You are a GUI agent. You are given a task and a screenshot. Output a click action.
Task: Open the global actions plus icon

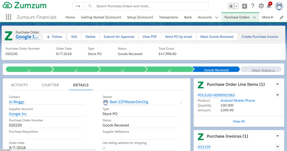tap(244, 6)
